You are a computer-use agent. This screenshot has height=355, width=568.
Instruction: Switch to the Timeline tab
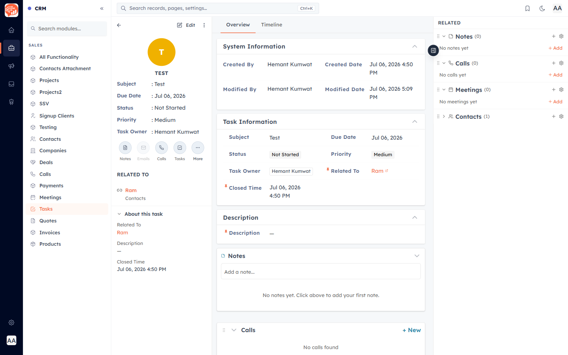tap(271, 25)
